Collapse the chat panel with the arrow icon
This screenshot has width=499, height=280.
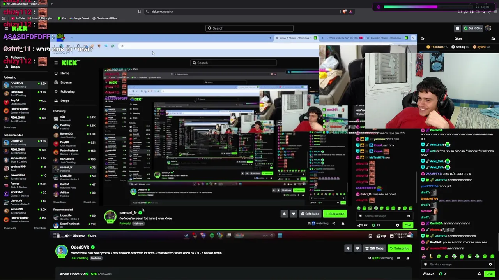point(423,39)
